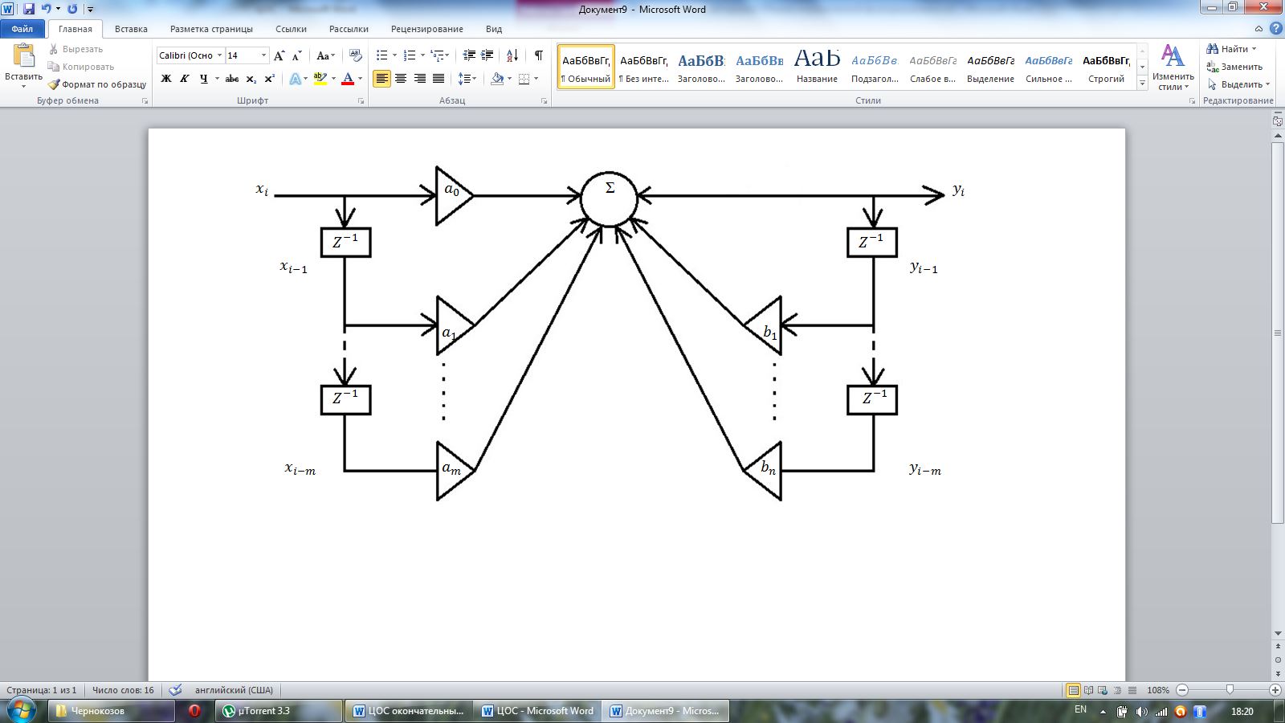
Task: Apply the Обычный style
Action: (586, 67)
